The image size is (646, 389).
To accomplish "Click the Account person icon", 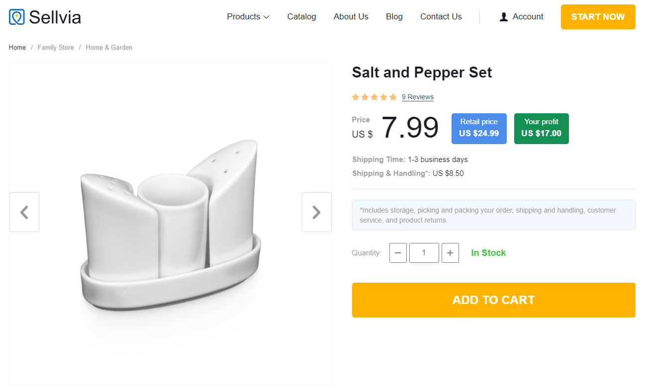I will pos(504,17).
